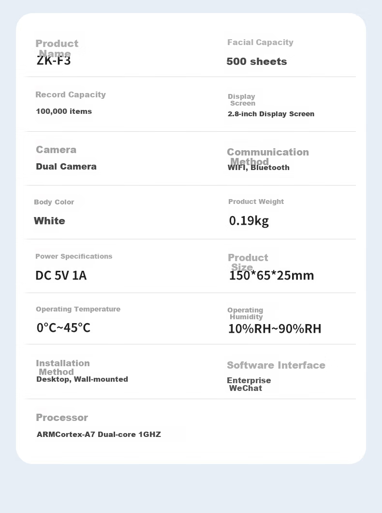Click the Record Capacity label
The height and width of the screenshot is (513, 382).
(71, 94)
